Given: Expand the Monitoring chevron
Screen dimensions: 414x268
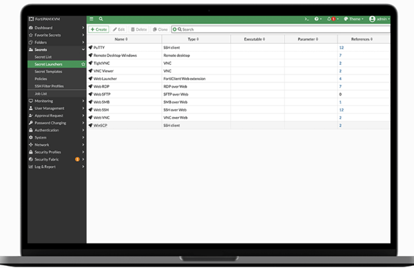Looking at the screenshot, I should click(83, 101).
